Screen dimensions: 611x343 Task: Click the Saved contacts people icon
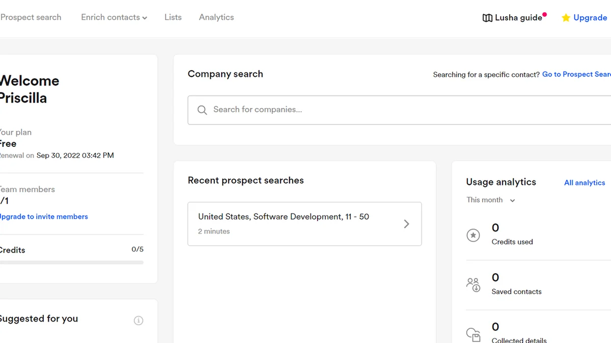click(474, 285)
